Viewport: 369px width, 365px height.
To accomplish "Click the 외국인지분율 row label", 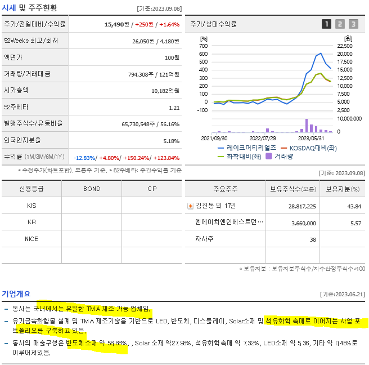I will (22, 140).
